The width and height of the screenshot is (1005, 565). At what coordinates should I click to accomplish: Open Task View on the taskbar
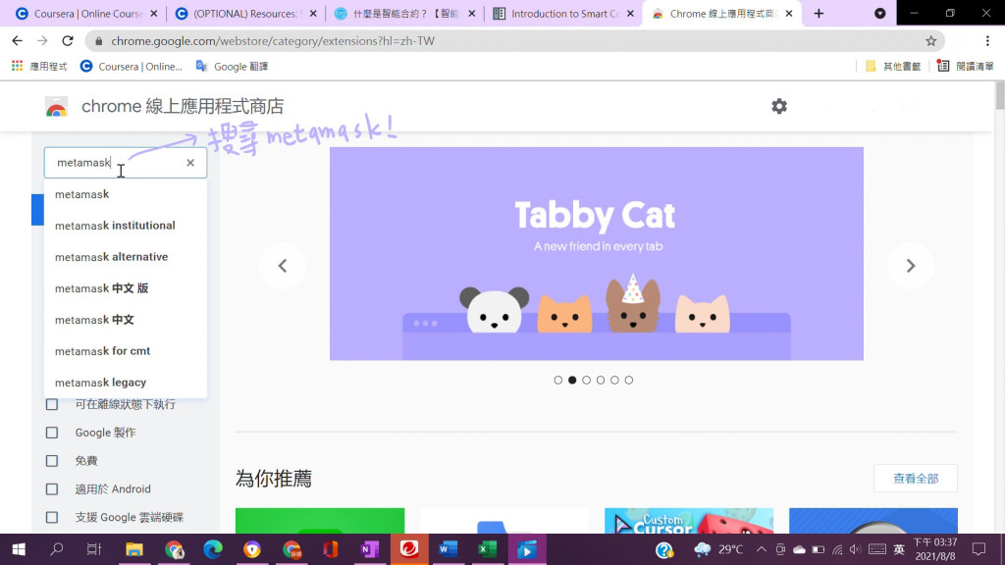click(94, 549)
